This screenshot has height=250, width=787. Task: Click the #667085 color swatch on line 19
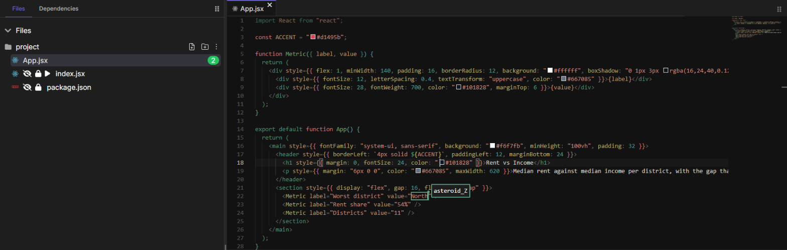click(x=418, y=171)
